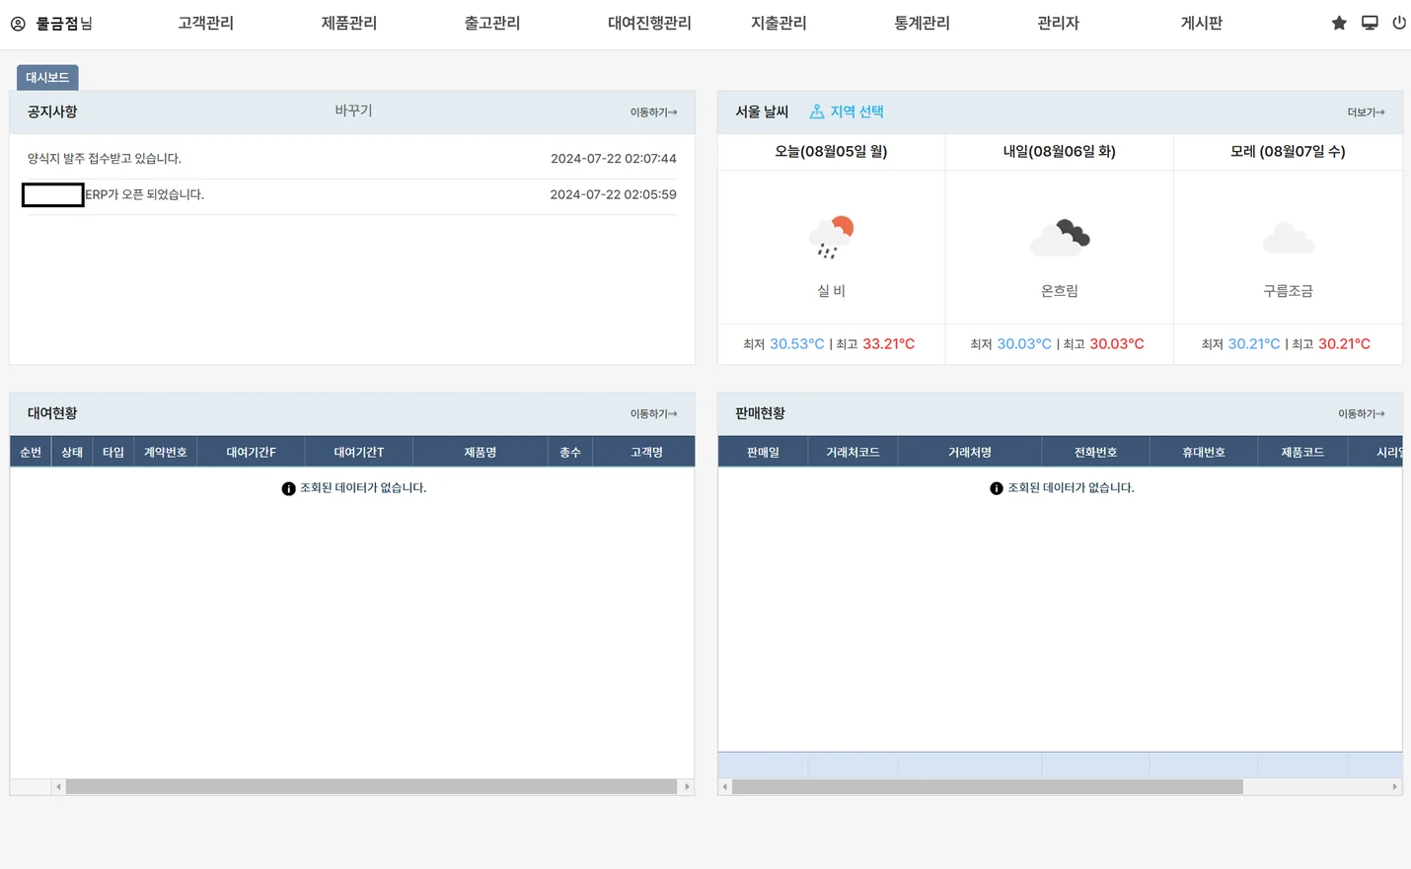Click 대여현황 scrollbar right arrow
Viewport: 1411px width, 869px height.
(x=687, y=786)
